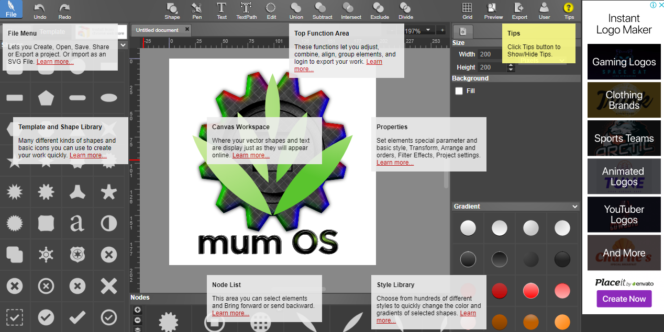Apply the Exclude operation

coord(380,10)
